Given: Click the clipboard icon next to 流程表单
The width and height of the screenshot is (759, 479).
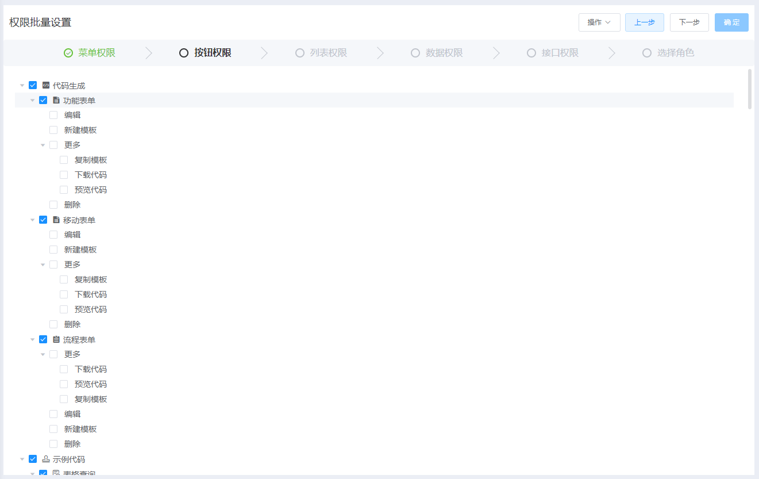Looking at the screenshot, I should tap(56, 339).
